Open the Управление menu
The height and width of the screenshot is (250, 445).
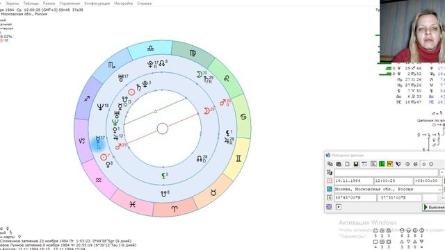[70, 3]
